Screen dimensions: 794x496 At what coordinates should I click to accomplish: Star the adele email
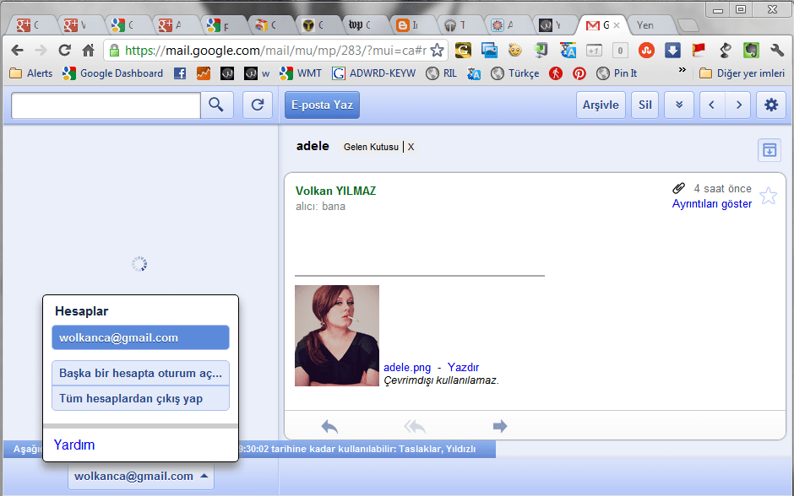pyautogui.click(x=768, y=195)
